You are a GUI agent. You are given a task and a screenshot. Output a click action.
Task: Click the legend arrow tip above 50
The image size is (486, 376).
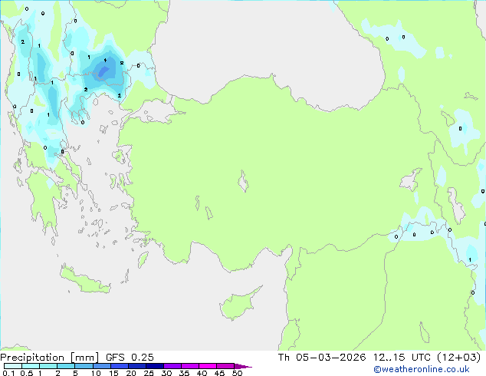click(243, 366)
